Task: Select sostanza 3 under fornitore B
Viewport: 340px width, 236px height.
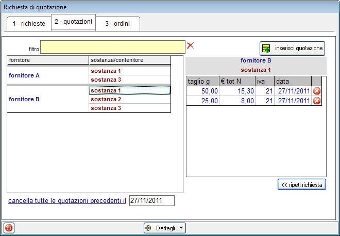Action: (130, 108)
